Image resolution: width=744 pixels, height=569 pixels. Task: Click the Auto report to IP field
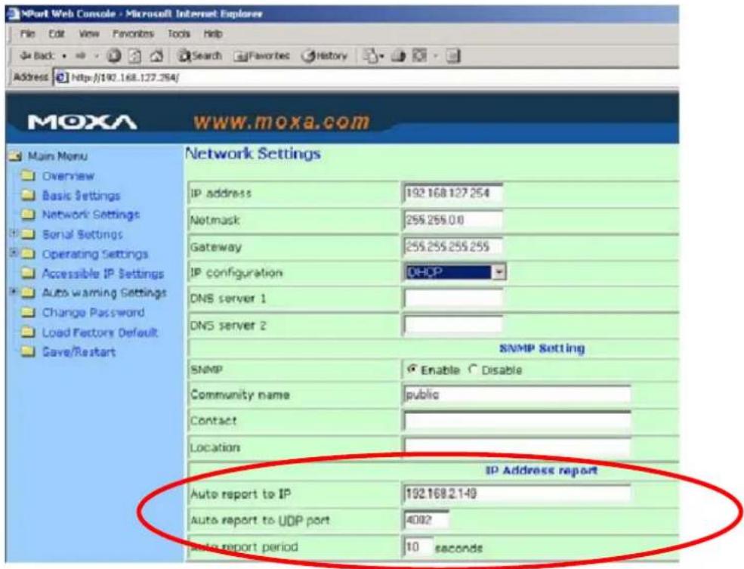[517, 493]
